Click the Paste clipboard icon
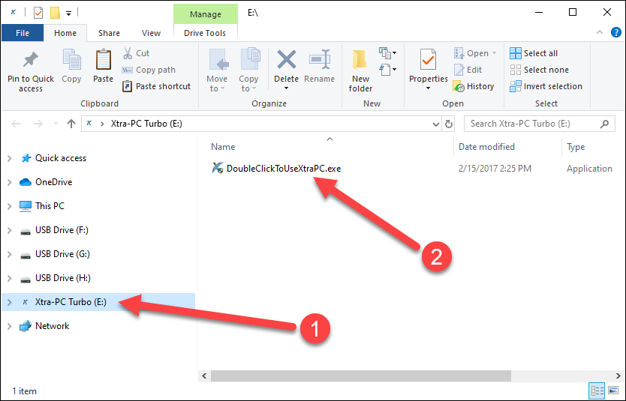Viewport: 626px width, 401px height. pyautogui.click(x=103, y=61)
